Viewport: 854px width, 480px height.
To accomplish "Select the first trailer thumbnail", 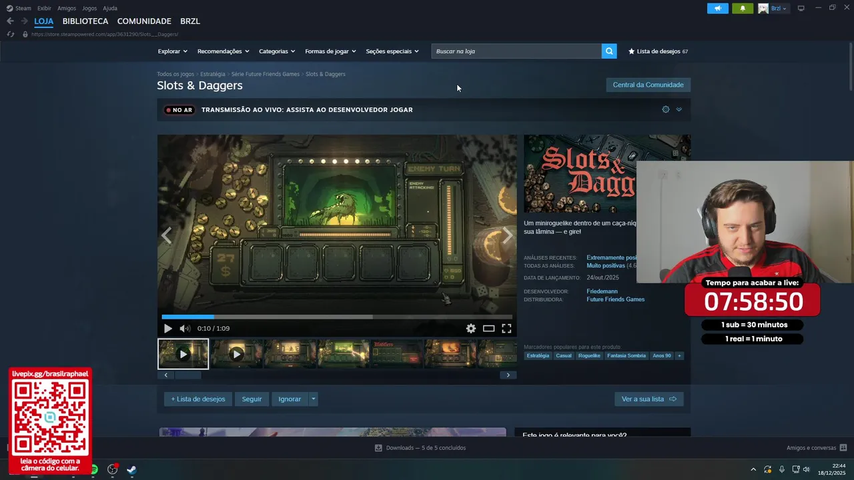I will [x=183, y=354].
